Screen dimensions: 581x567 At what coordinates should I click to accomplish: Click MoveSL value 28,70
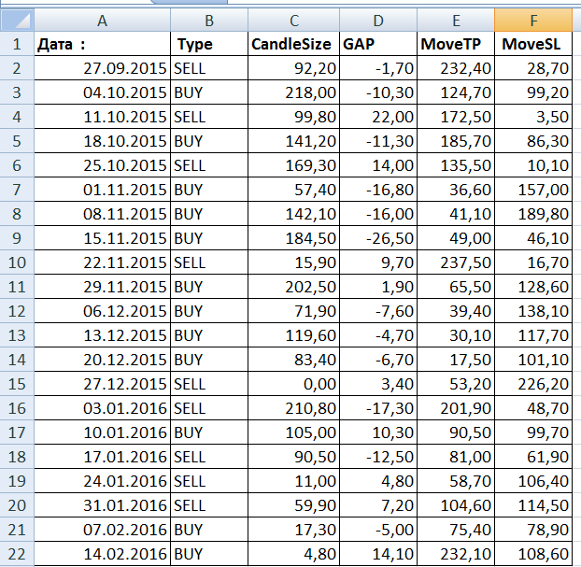tap(533, 68)
